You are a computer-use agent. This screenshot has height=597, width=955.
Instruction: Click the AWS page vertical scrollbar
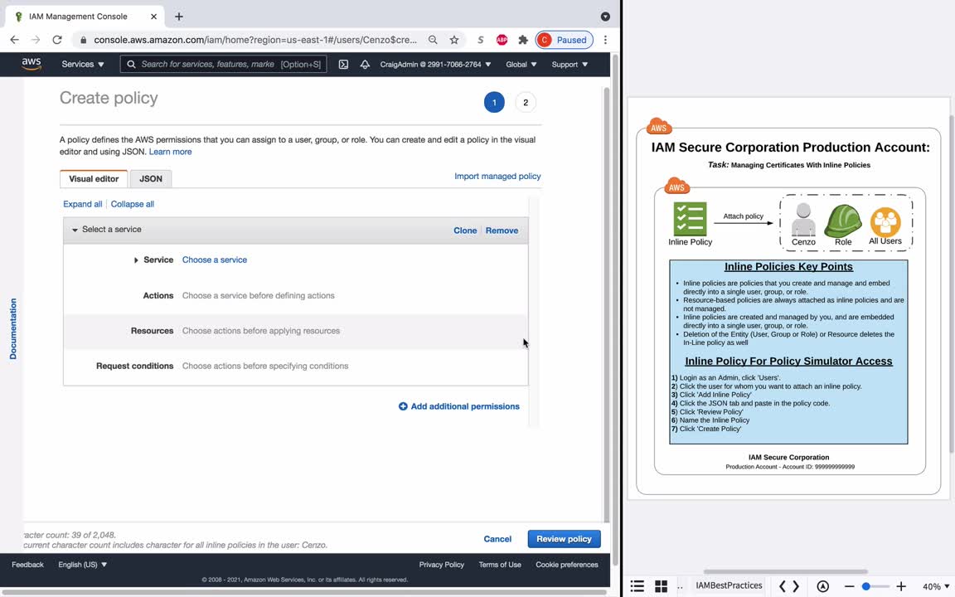click(607, 304)
